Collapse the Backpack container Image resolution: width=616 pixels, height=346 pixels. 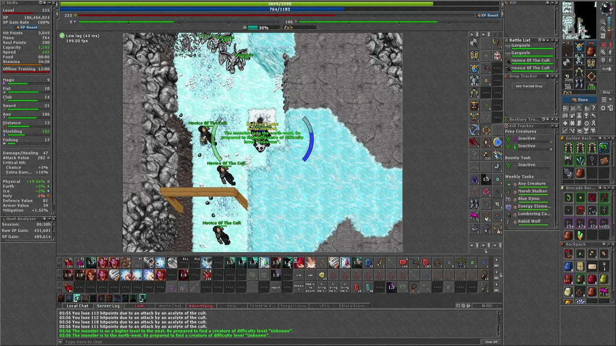[608, 244]
